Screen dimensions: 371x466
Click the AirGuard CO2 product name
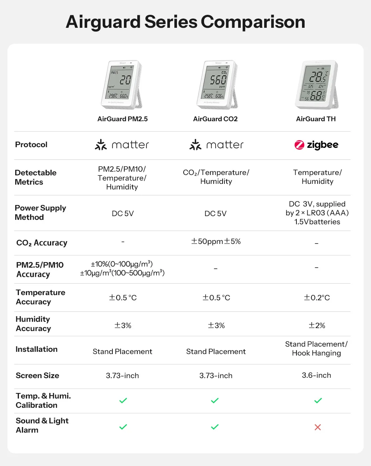[215, 119]
